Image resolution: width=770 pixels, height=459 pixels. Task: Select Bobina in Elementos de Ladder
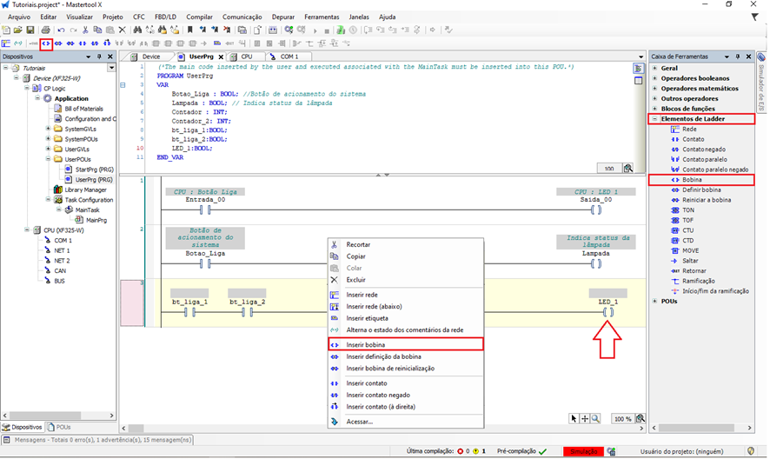[694, 180]
